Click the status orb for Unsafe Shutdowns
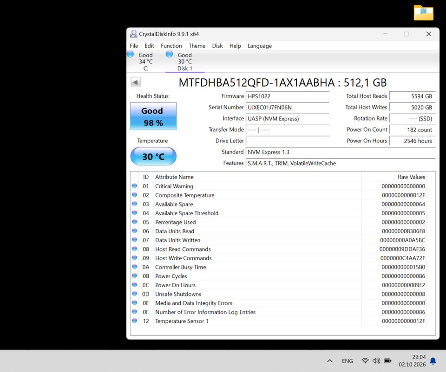 point(135,294)
